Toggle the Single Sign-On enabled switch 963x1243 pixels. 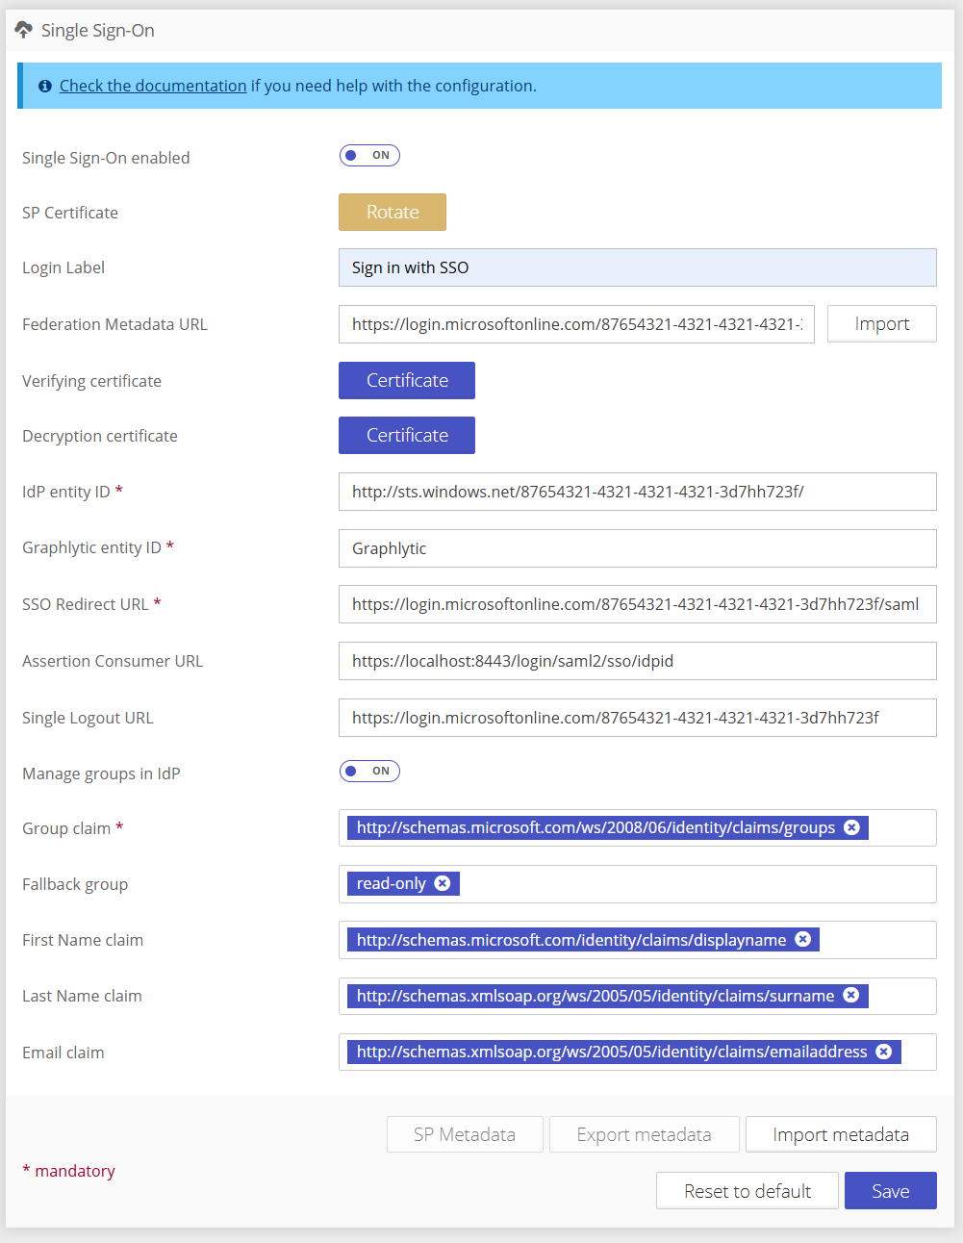[x=369, y=155]
